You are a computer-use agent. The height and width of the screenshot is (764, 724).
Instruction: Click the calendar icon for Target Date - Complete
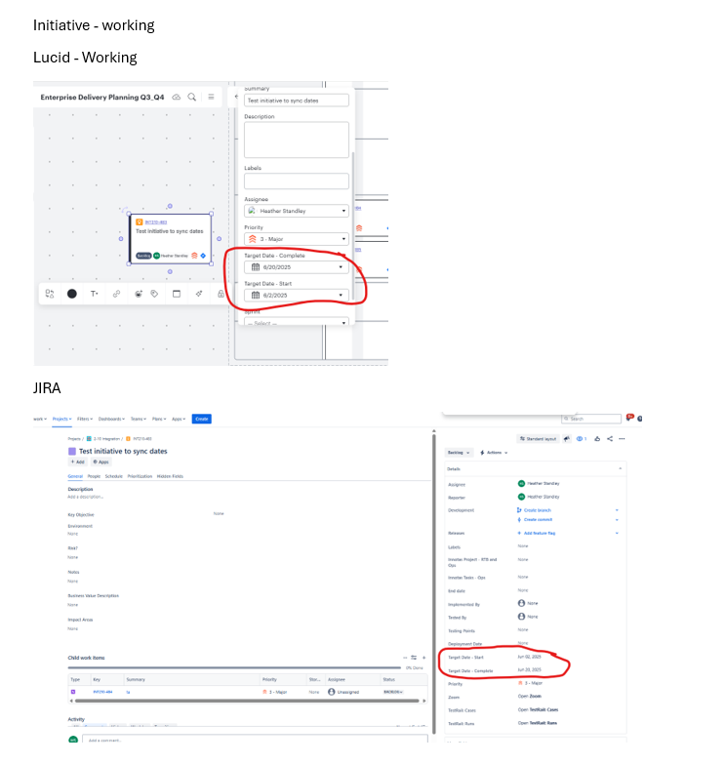click(x=256, y=267)
